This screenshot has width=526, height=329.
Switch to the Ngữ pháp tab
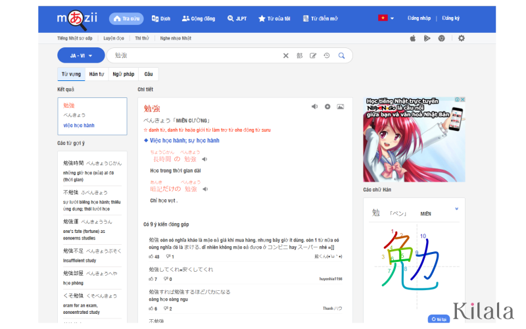pos(123,74)
